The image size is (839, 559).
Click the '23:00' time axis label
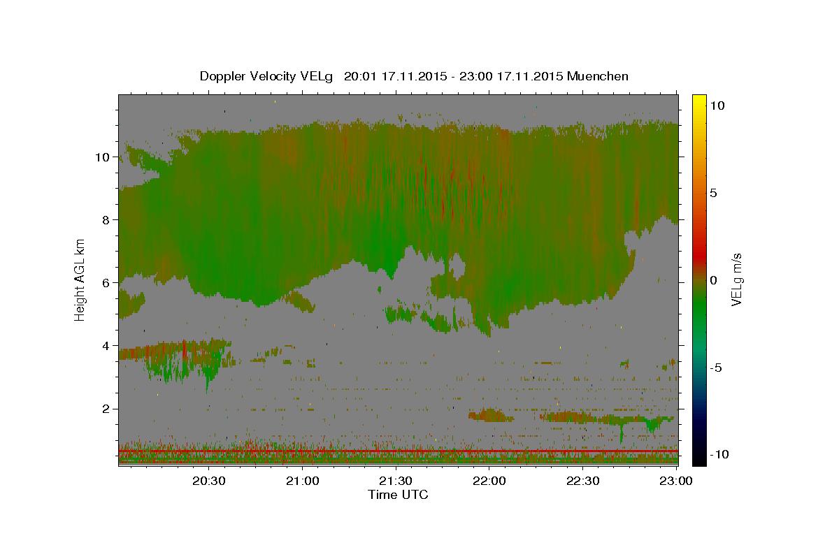pyautogui.click(x=676, y=481)
